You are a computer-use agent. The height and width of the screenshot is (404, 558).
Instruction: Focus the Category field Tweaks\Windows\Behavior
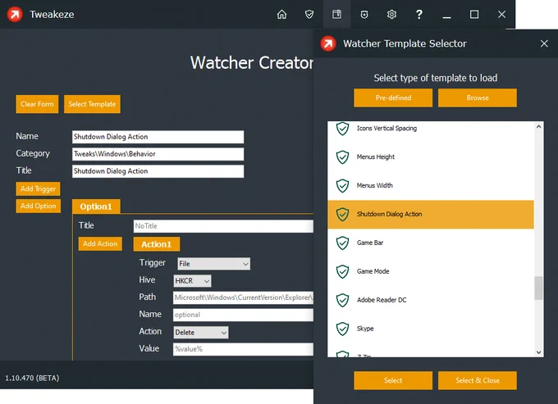[158, 154]
